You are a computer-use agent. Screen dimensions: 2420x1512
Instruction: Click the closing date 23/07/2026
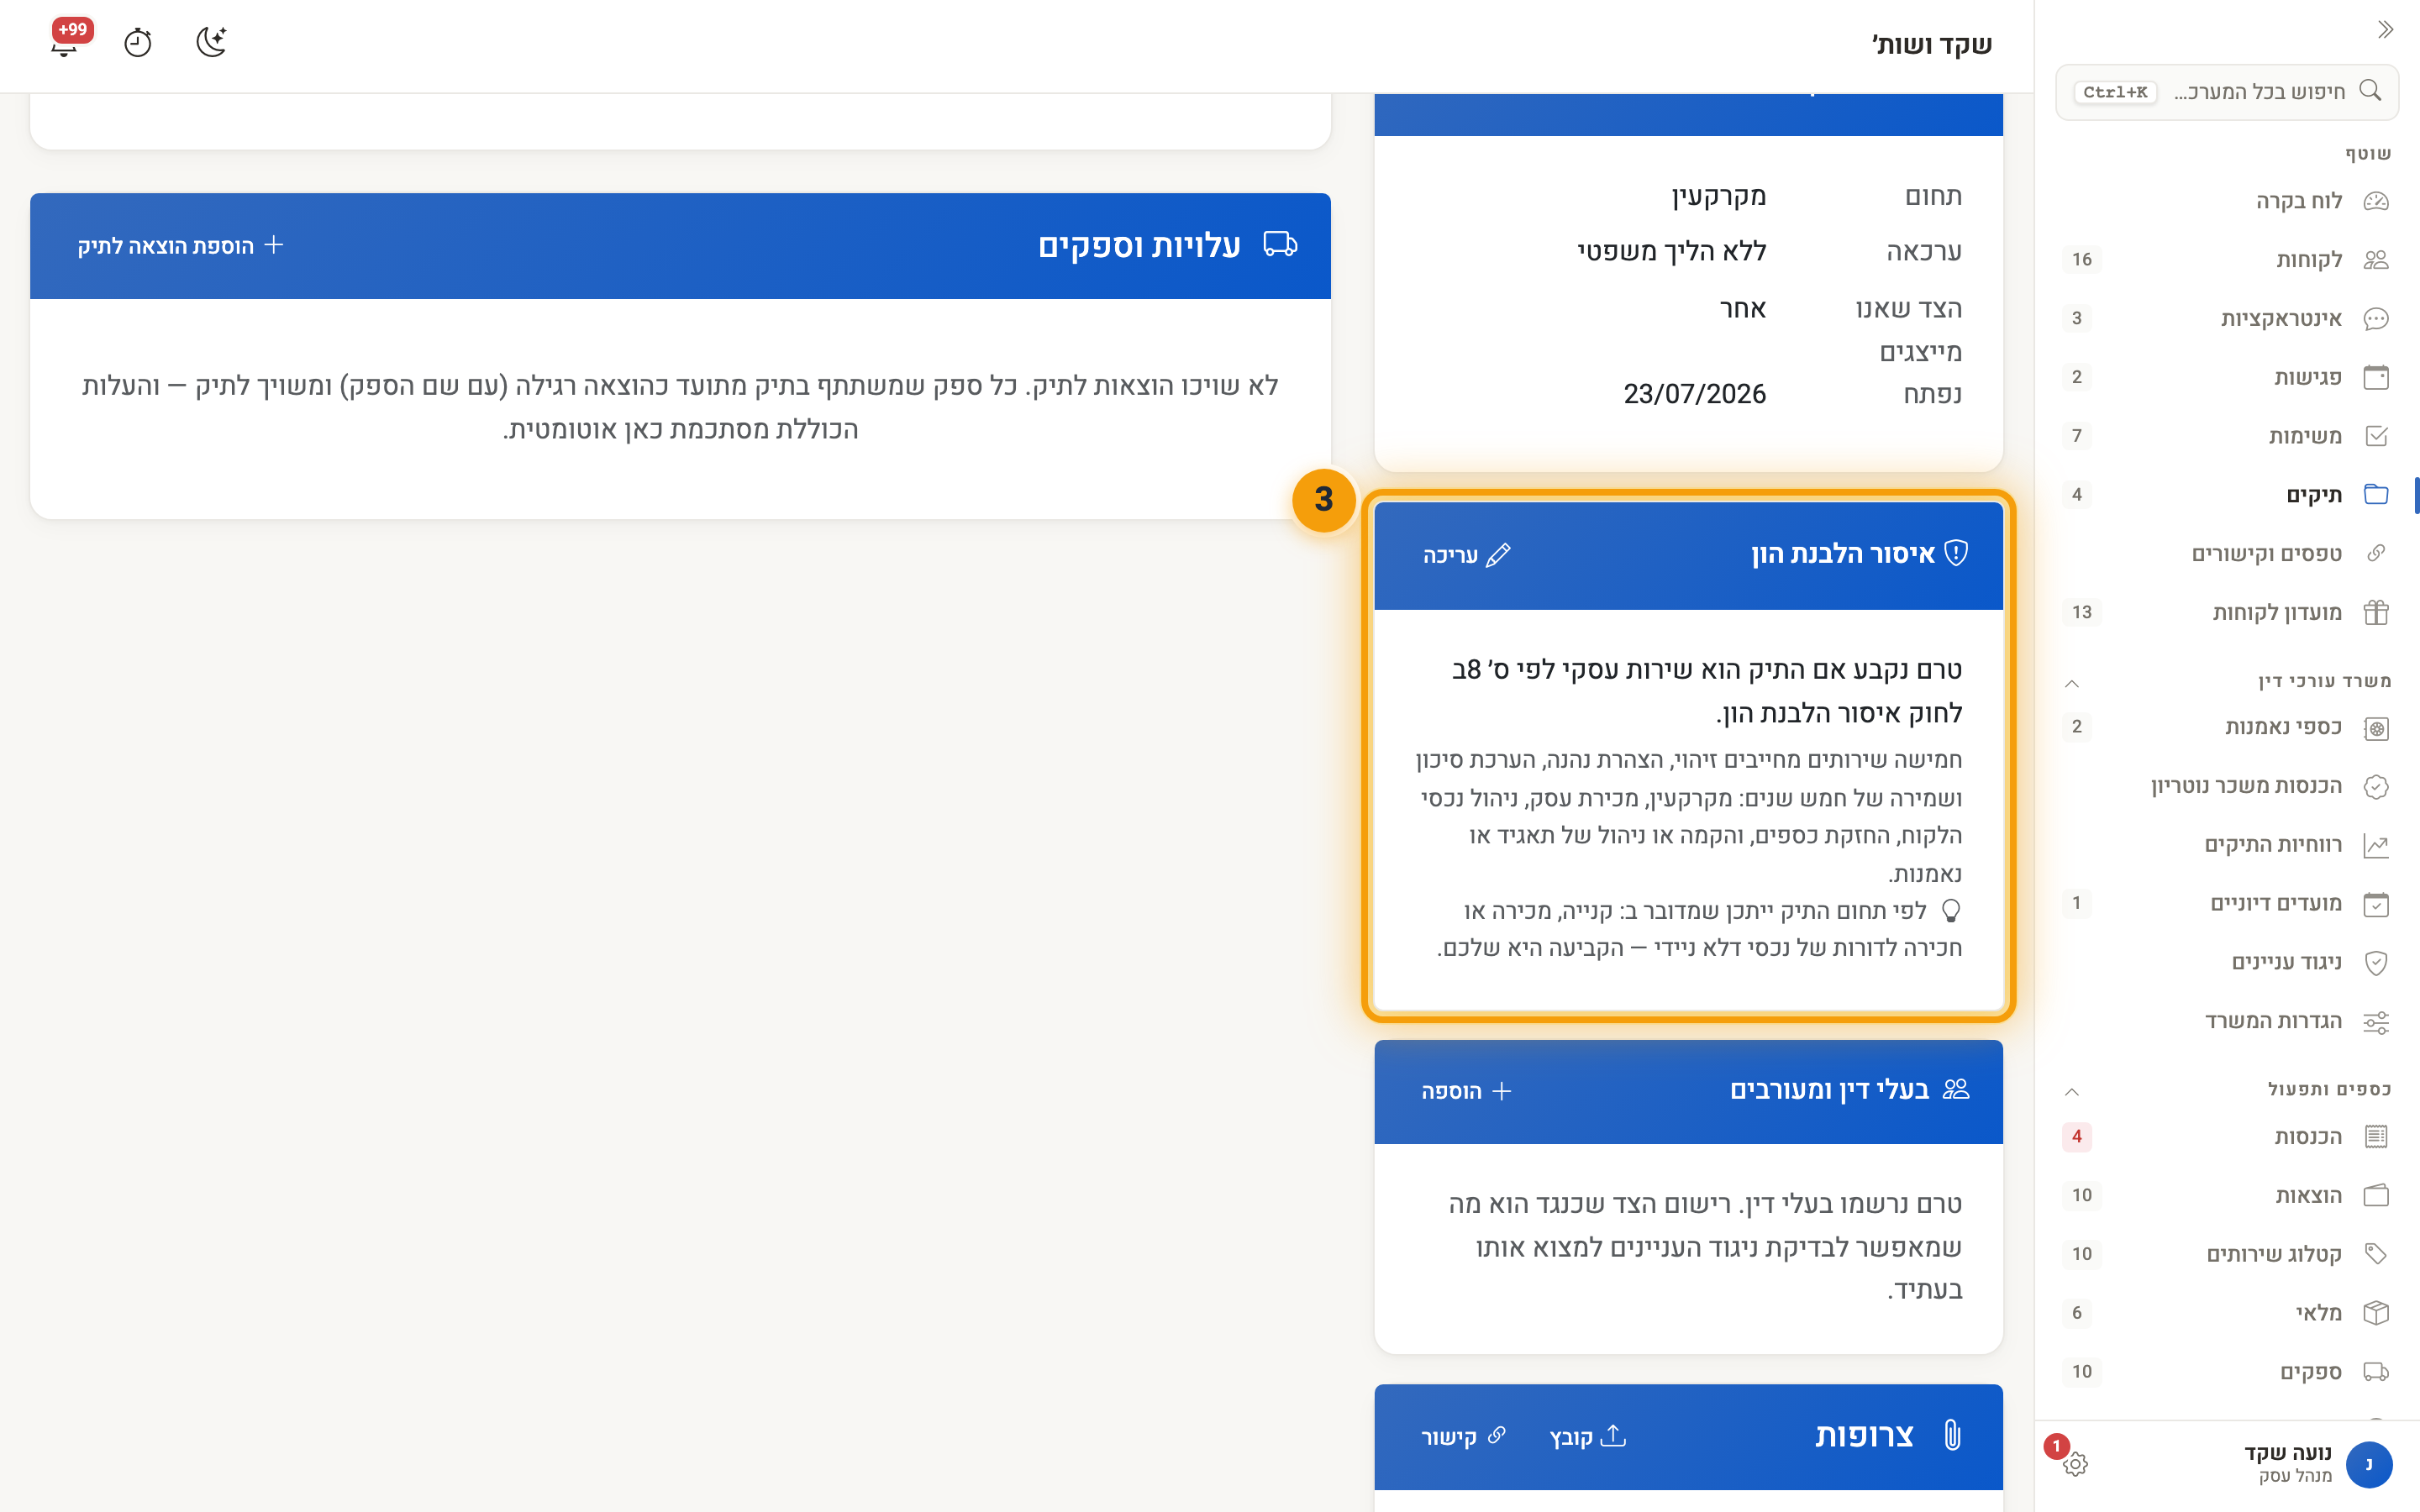point(1694,394)
